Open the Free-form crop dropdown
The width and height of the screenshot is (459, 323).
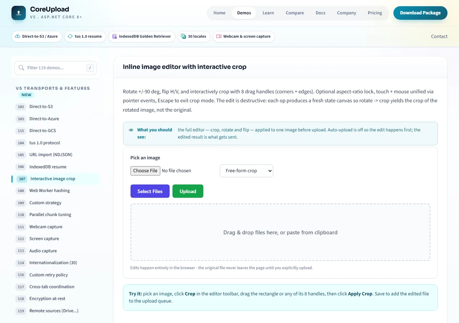pyautogui.click(x=246, y=171)
